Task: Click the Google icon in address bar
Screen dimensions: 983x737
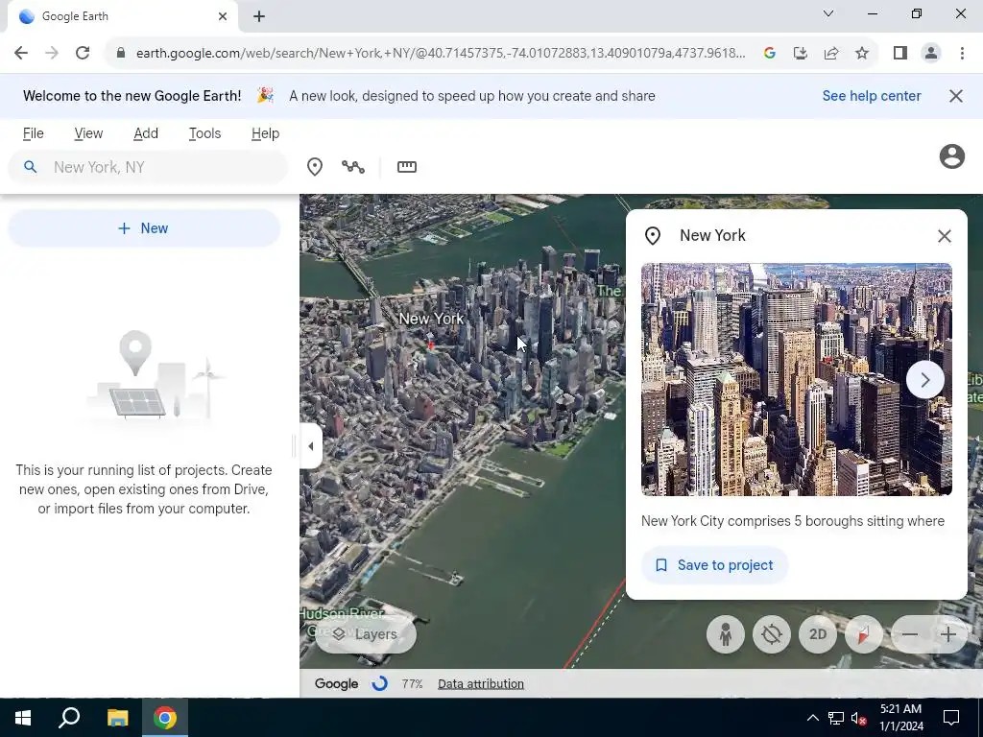Action: 770,54
